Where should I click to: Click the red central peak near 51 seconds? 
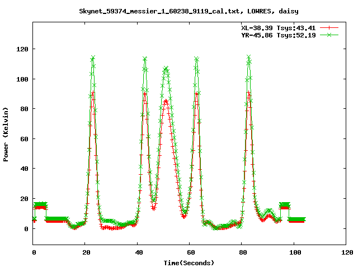click(166, 101)
